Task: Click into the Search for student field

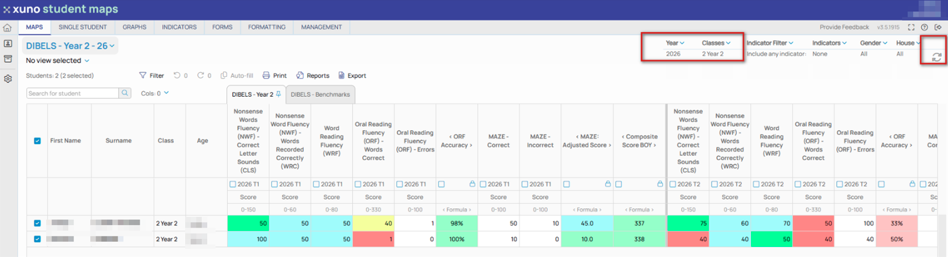Action: pos(73,93)
